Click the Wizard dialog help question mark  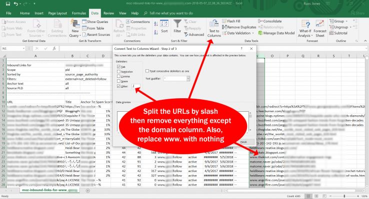tap(241, 48)
